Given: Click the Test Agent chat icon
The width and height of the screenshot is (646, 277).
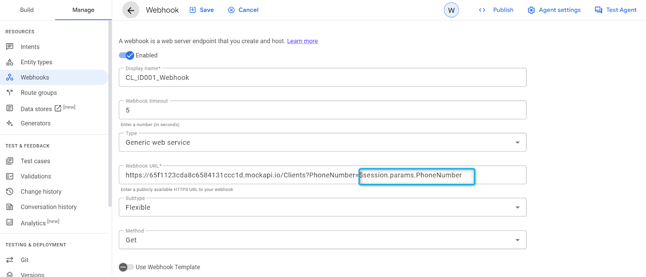Looking at the screenshot, I should coord(599,10).
